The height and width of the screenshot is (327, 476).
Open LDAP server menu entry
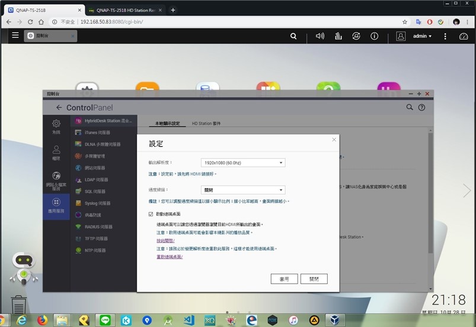(104, 180)
